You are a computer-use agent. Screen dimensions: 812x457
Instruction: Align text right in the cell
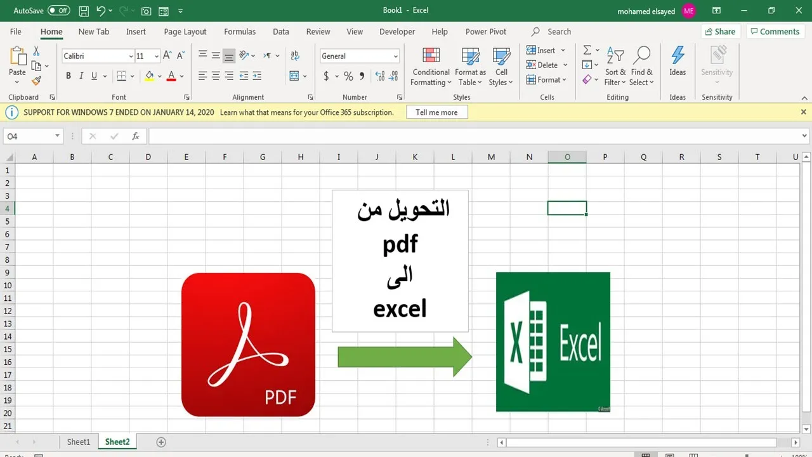point(229,76)
